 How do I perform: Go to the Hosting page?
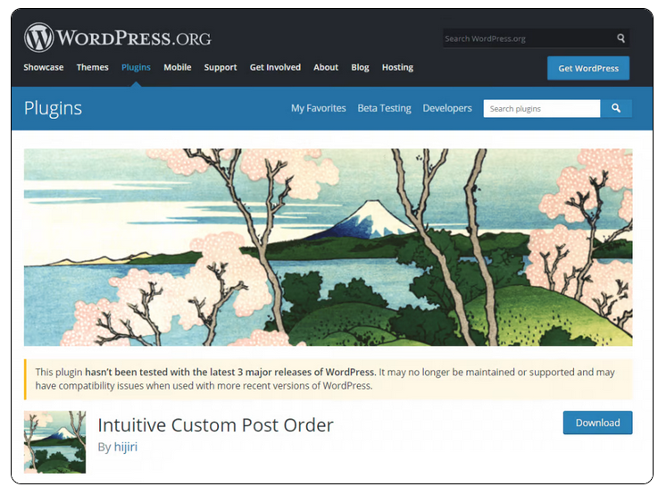[x=397, y=67]
